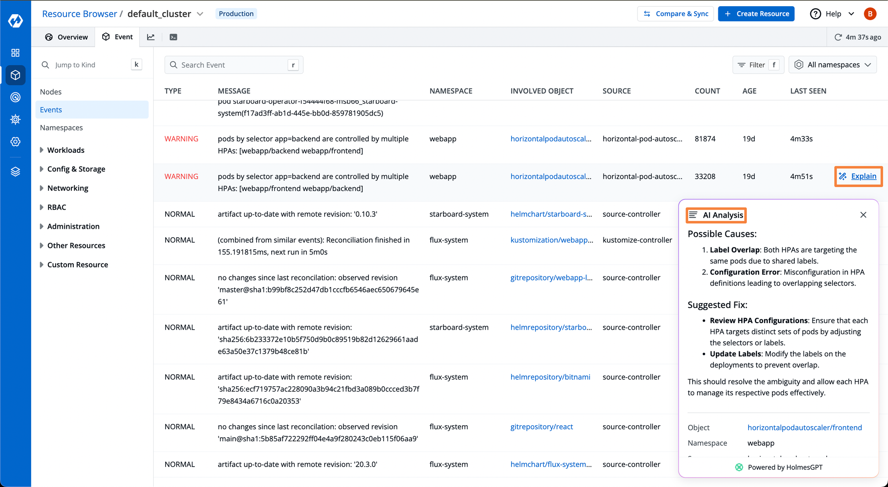Click the Event tab
Image resolution: width=888 pixels, height=487 pixels.
coord(123,36)
